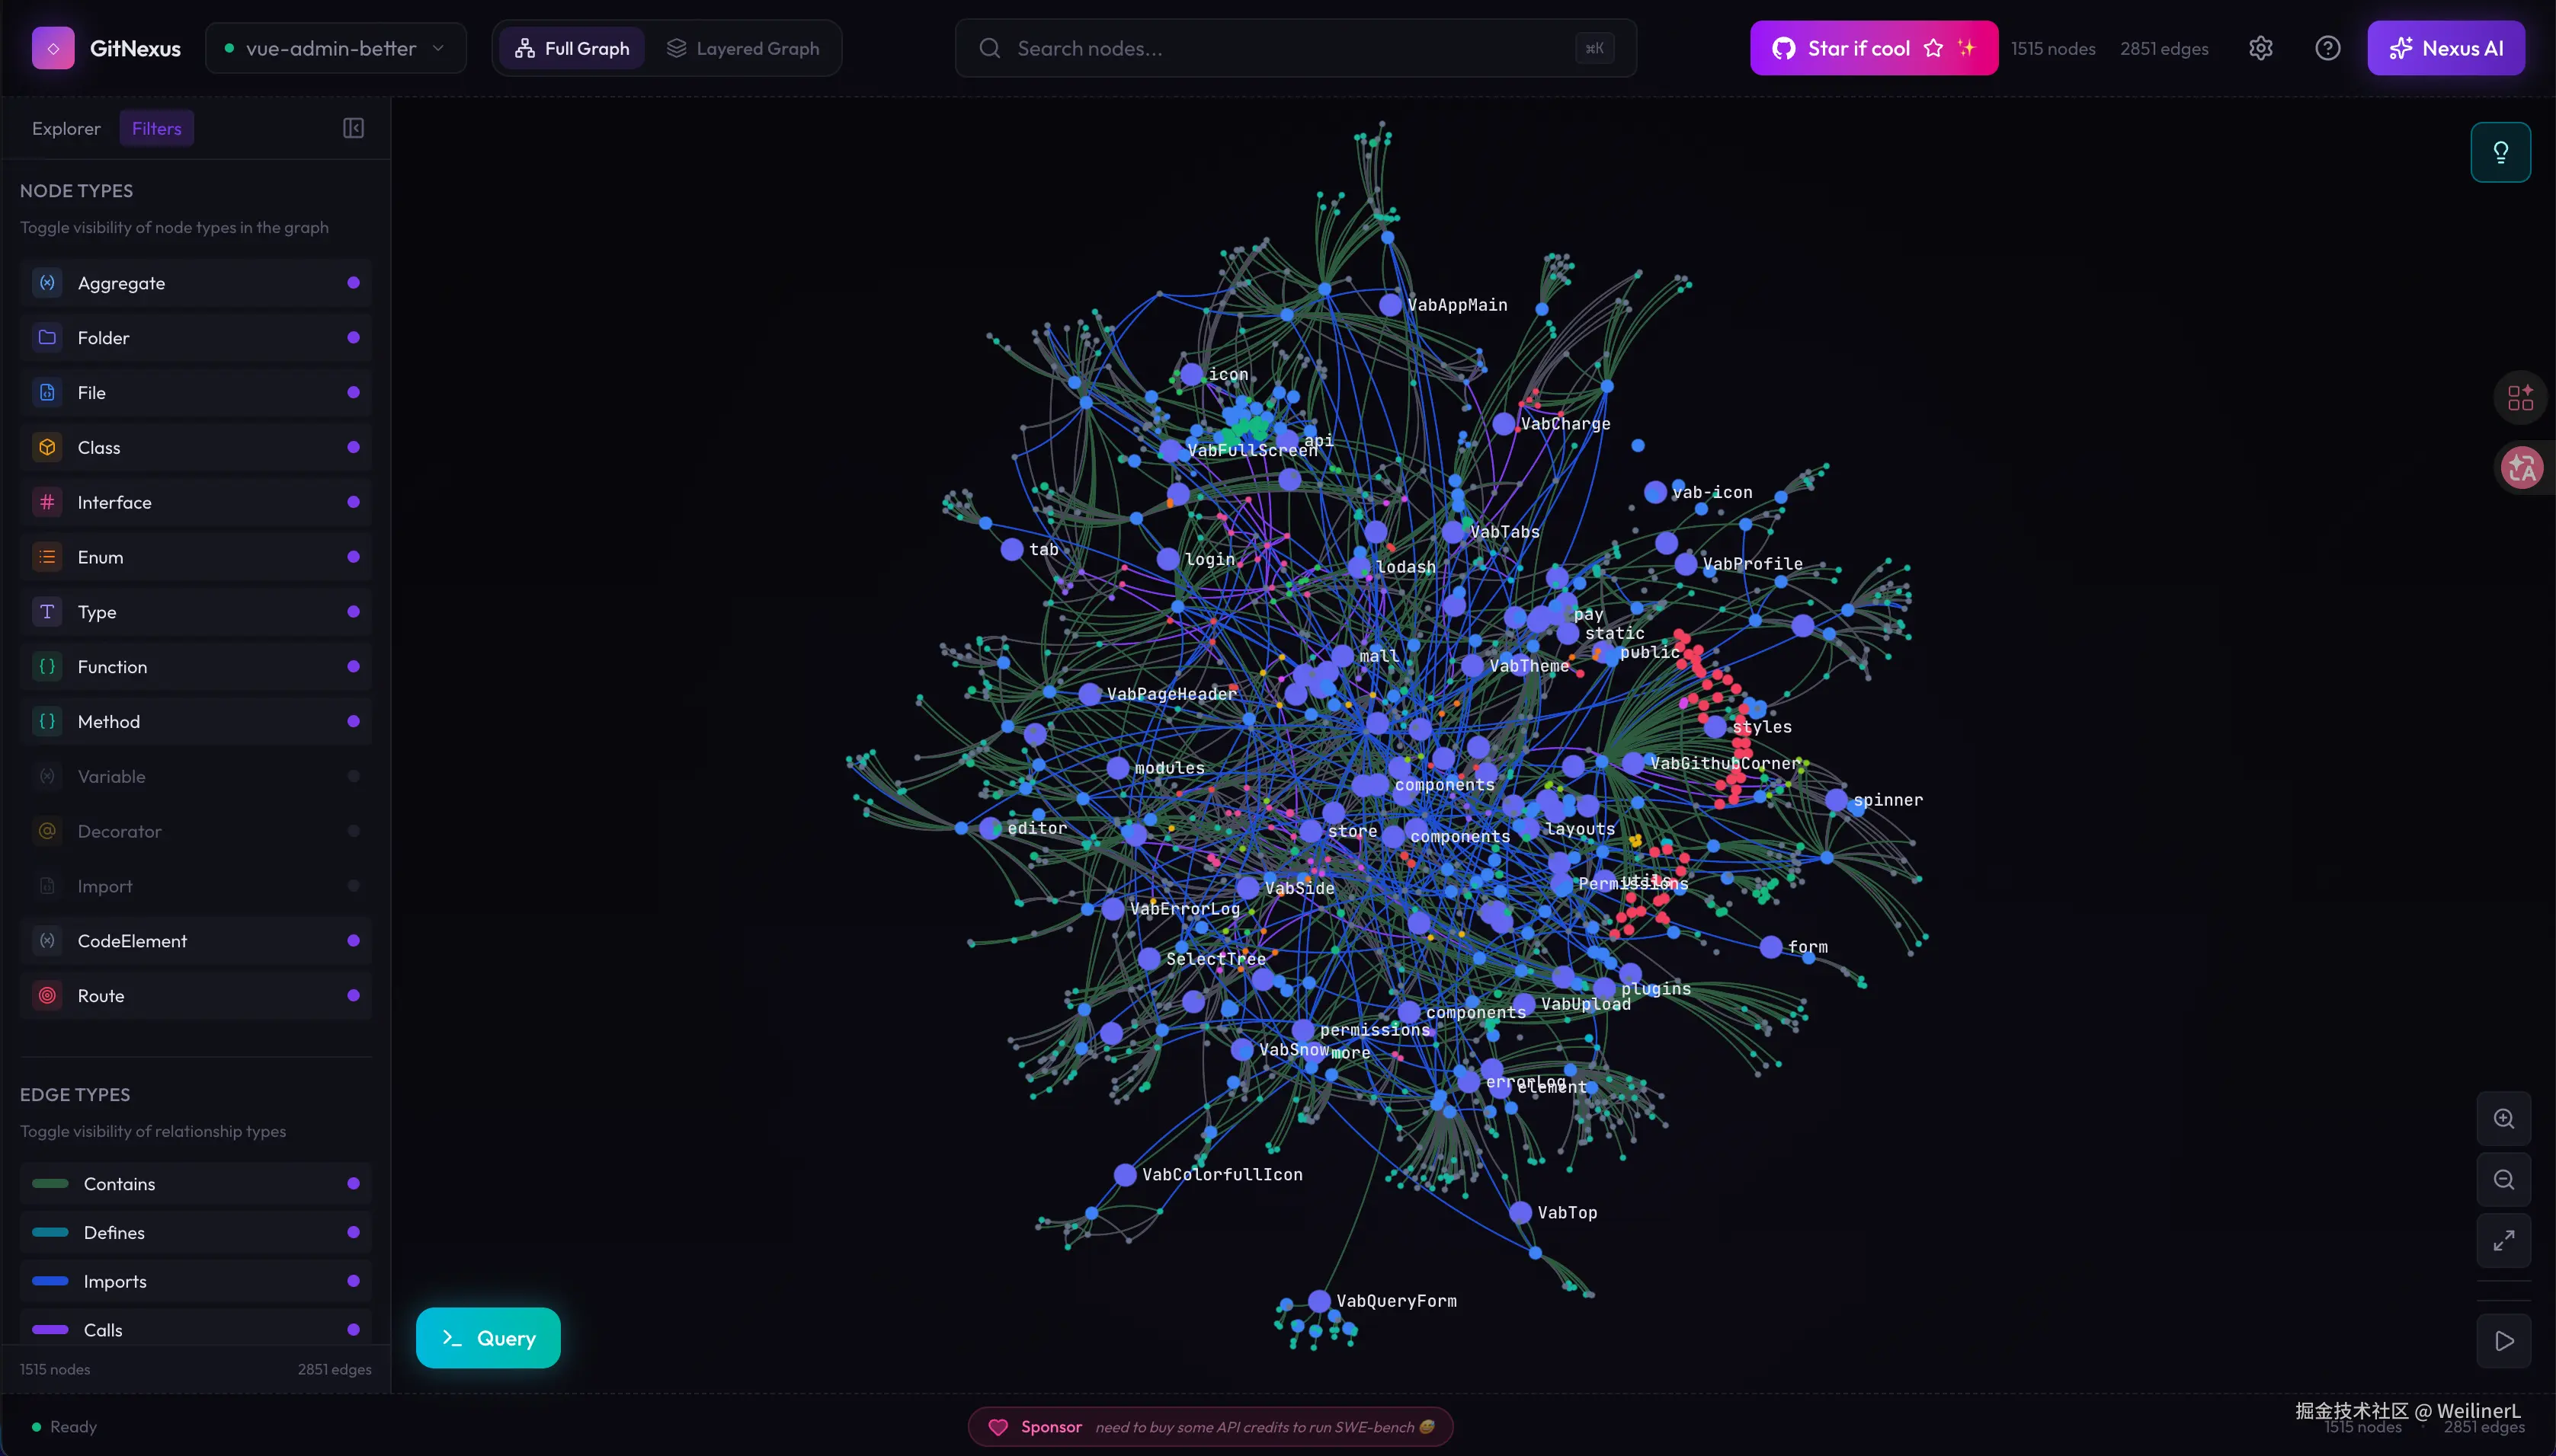Toggle Route node type visibility

(x=195, y=996)
